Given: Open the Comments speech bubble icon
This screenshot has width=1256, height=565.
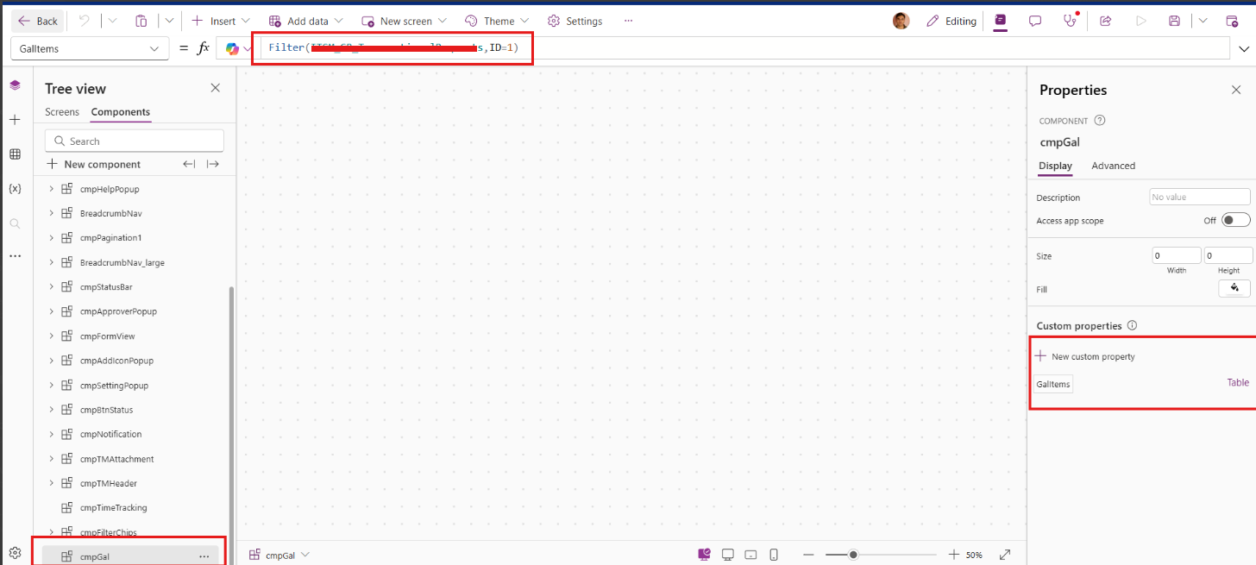Looking at the screenshot, I should pyautogui.click(x=1035, y=21).
